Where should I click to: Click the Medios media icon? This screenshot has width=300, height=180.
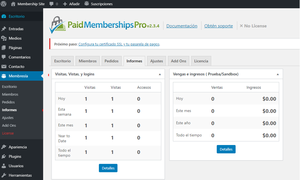point(4,38)
